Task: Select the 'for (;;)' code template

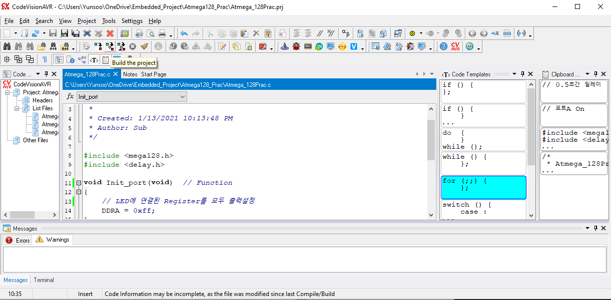Action: click(x=483, y=187)
